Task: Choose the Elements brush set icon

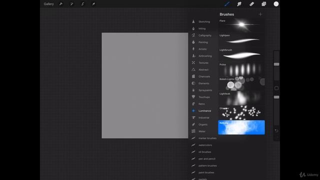Action: [193, 83]
